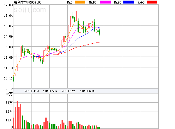Screen dimensions: 175x129
Task: Click the orange MA5 legend swatch
Action: pos(80,2)
